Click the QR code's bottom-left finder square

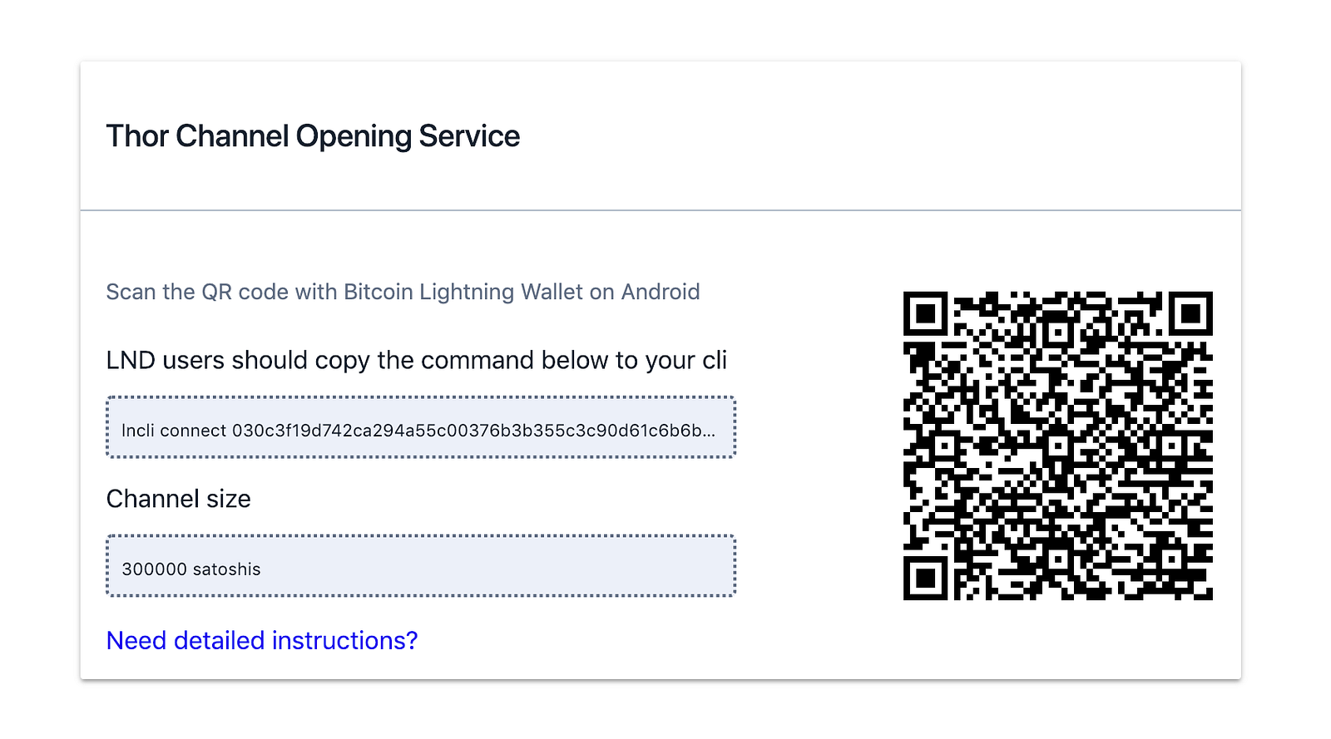click(x=925, y=578)
